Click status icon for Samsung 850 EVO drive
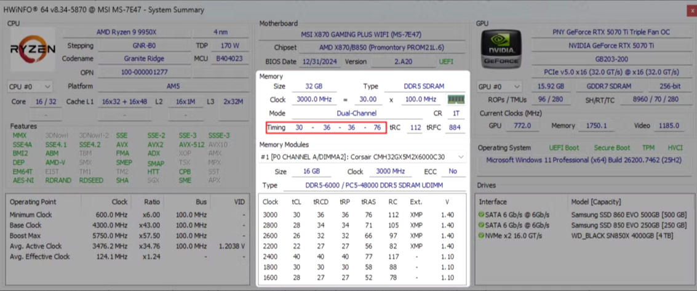Screen dimensions: 697x291 click(x=481, y=225)
